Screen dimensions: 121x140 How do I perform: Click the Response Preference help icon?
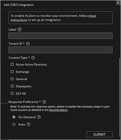point(44,102)
